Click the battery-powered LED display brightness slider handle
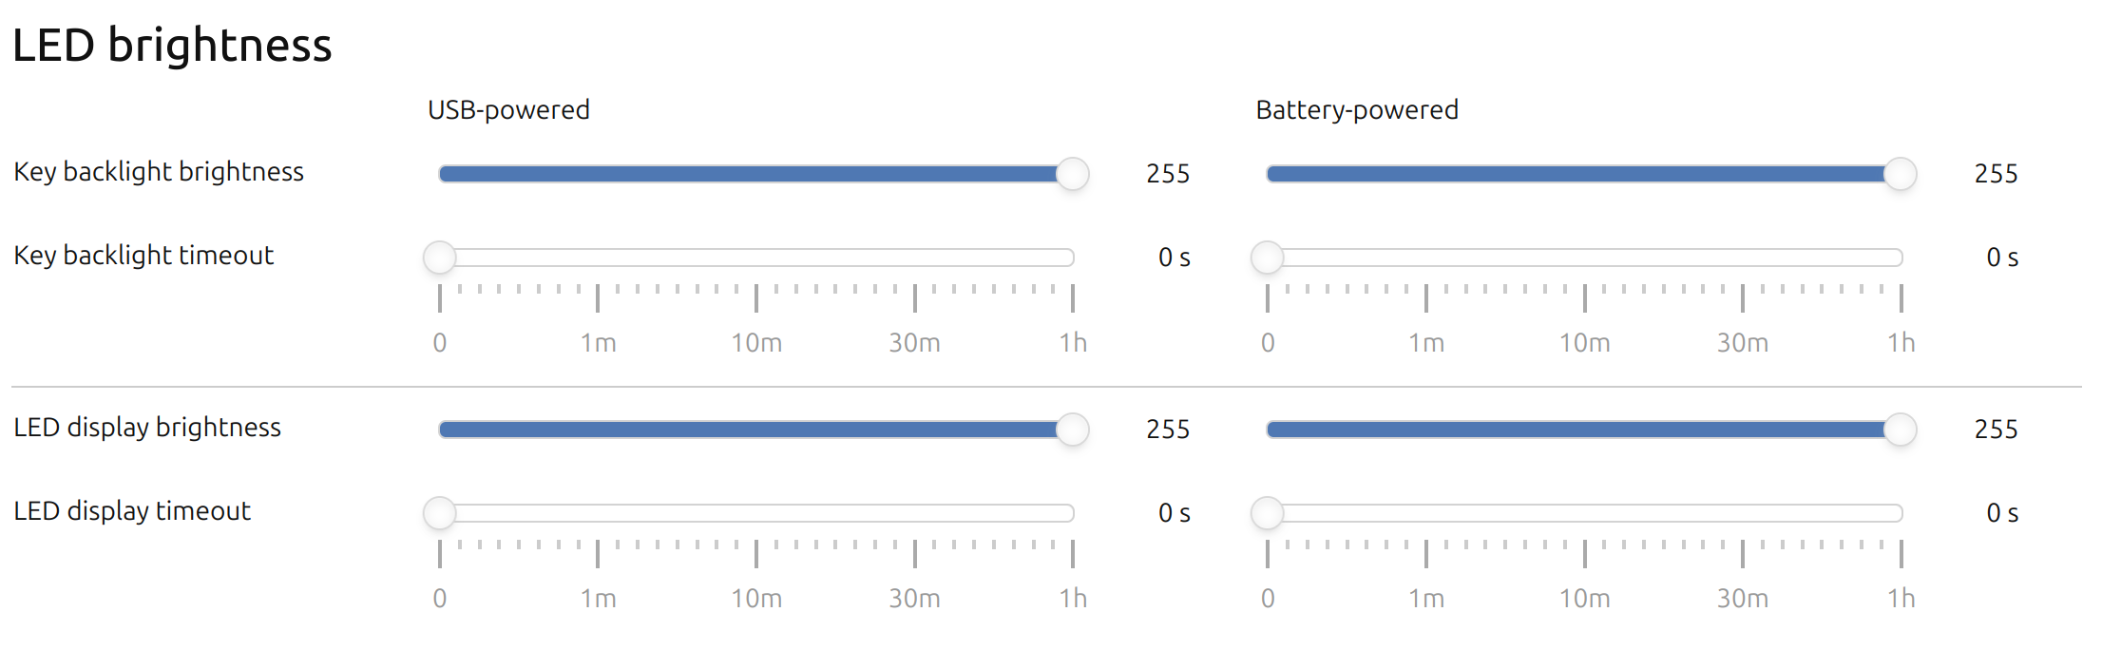2102x650 pixels. [x=1900, y=430]
